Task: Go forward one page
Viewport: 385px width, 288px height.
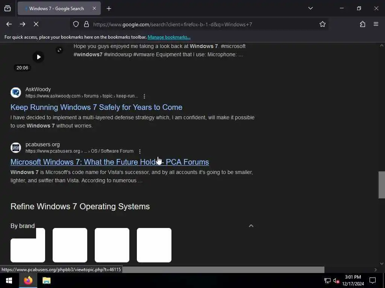Action: click(23, 24)
